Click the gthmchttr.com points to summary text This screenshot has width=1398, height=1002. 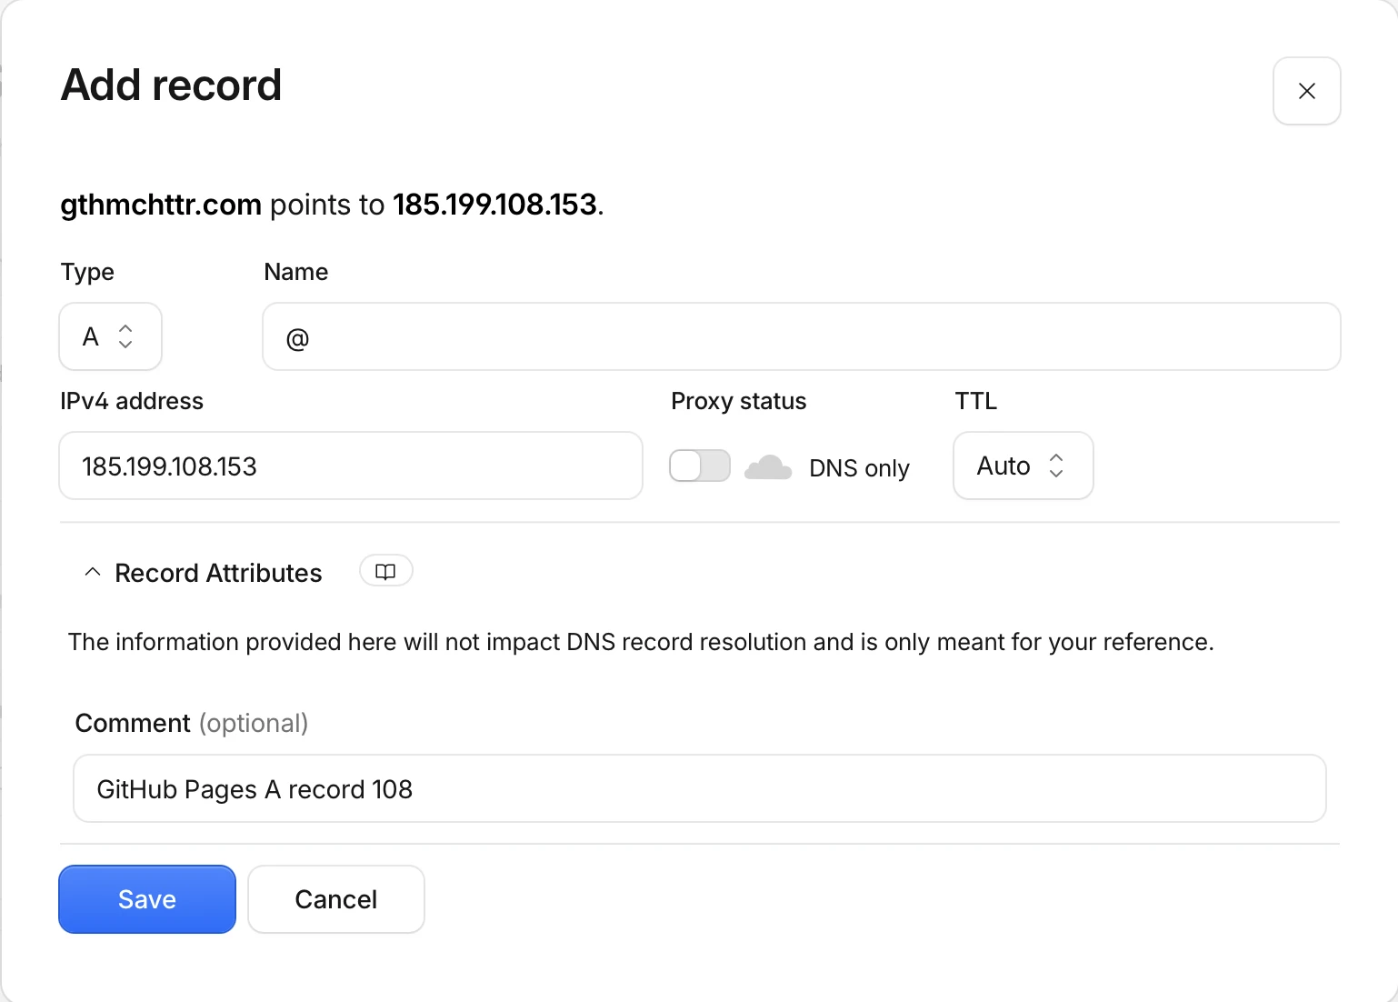[x=332, y=205]
